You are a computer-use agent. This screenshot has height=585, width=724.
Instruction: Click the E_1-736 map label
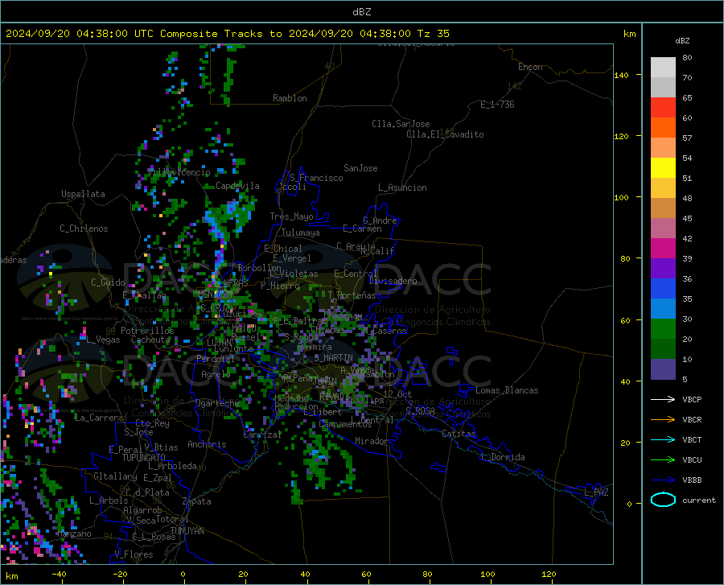tap(497, 105)
